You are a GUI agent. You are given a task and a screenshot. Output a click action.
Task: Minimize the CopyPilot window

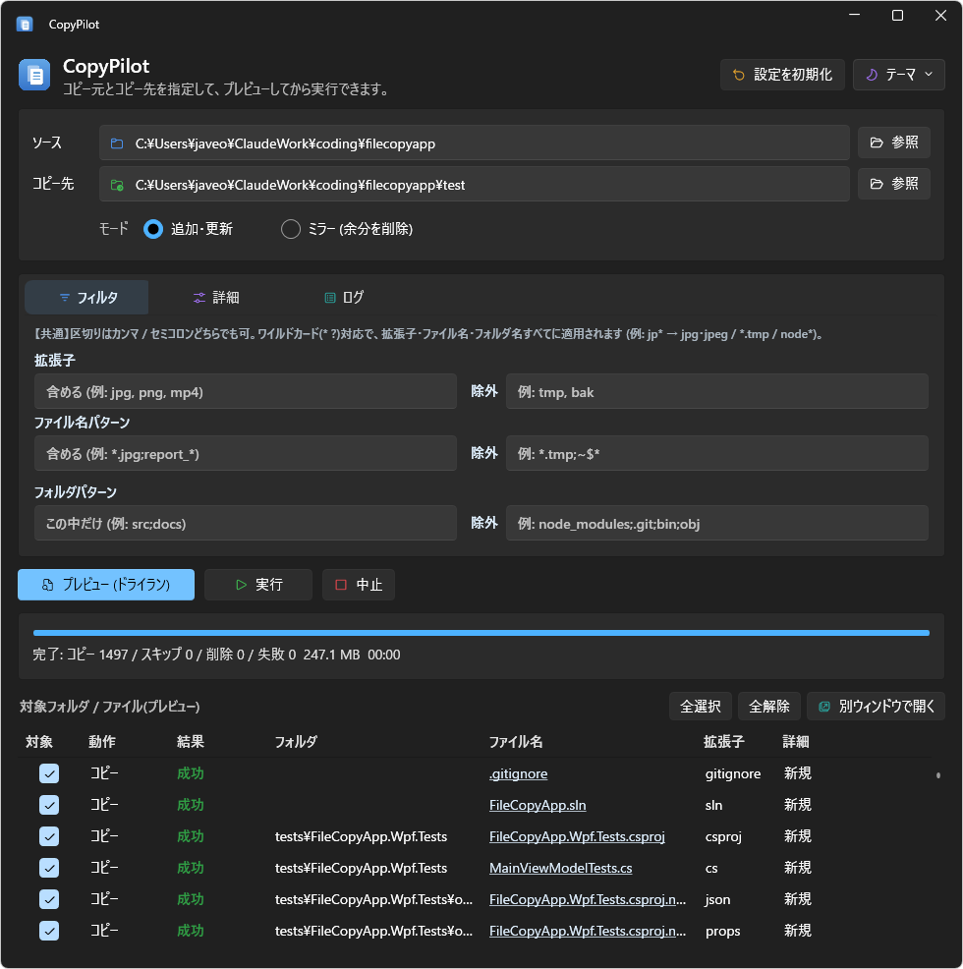tap(854, 16)
